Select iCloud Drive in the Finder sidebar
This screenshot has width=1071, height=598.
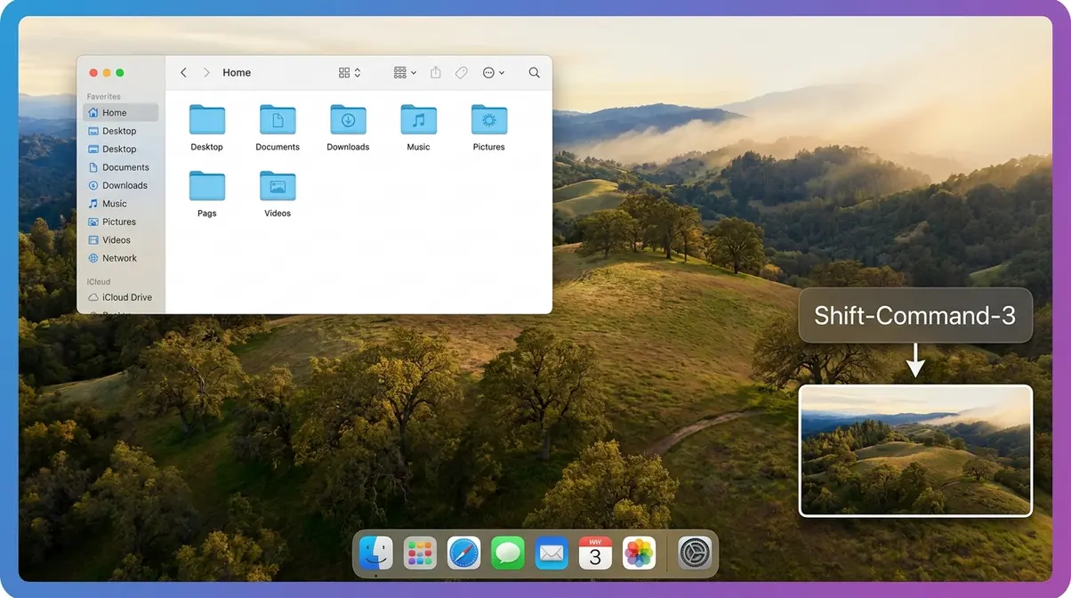tap(120, 297)
